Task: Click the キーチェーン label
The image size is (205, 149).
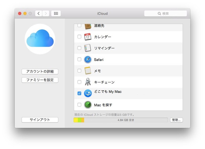Action: [104, 82]
